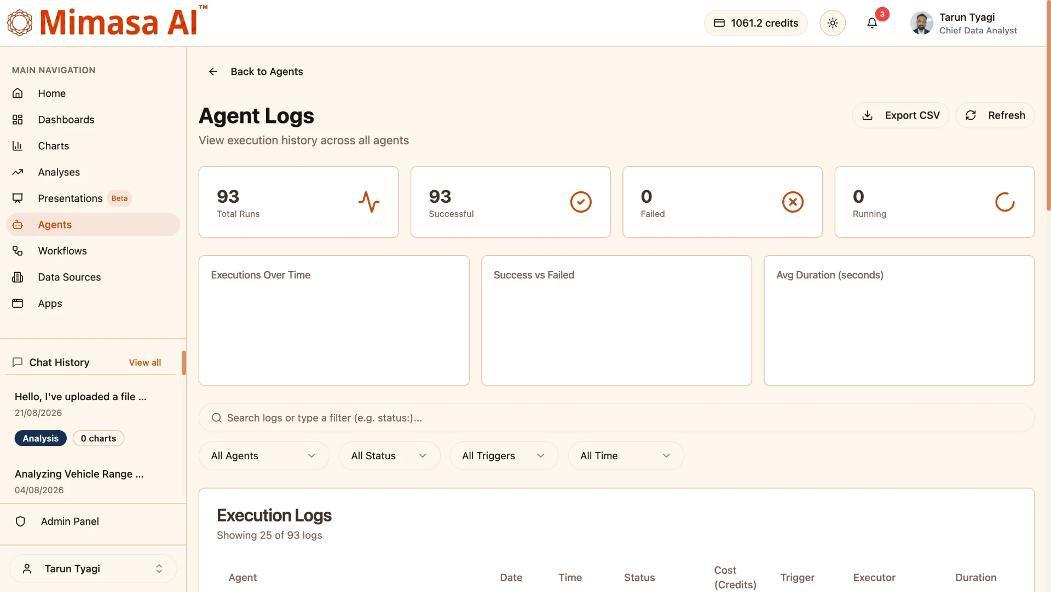Screen dimensions: 1051x592
Task: Click the Apps window icon
Action: 18,303
